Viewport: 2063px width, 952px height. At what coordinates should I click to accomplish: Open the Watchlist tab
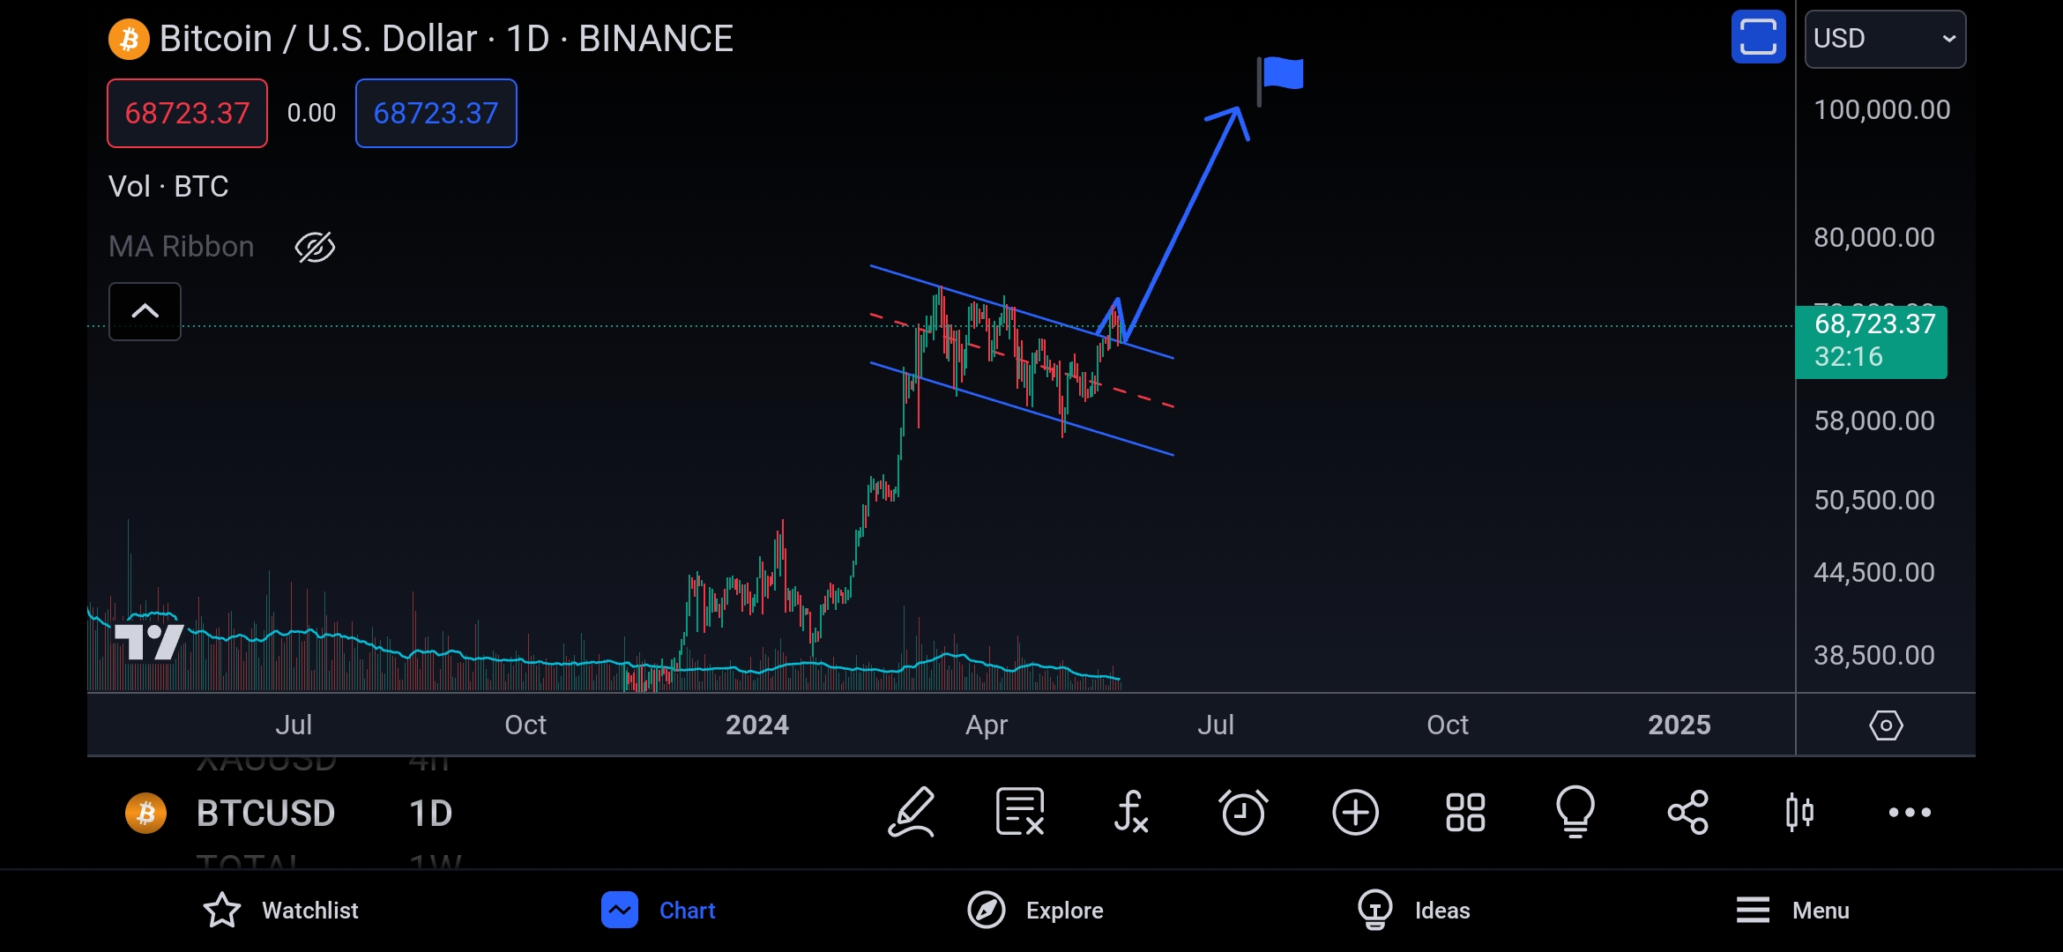pos(280,911)
